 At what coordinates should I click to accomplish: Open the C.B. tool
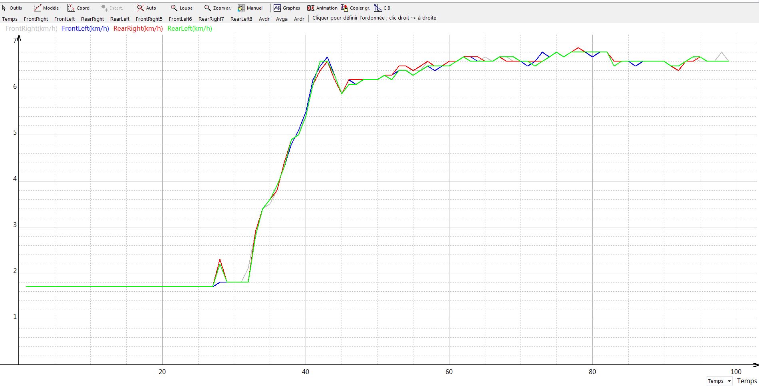383,8
